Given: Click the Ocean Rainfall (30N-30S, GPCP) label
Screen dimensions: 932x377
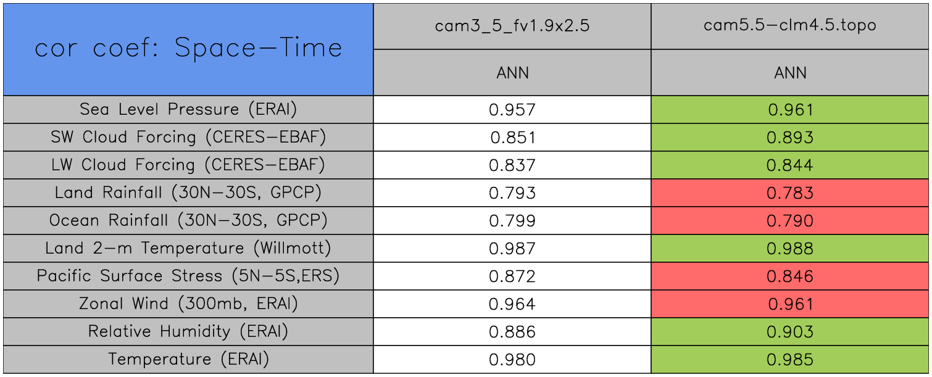Looking at the screenshot, I should [188, 220].
